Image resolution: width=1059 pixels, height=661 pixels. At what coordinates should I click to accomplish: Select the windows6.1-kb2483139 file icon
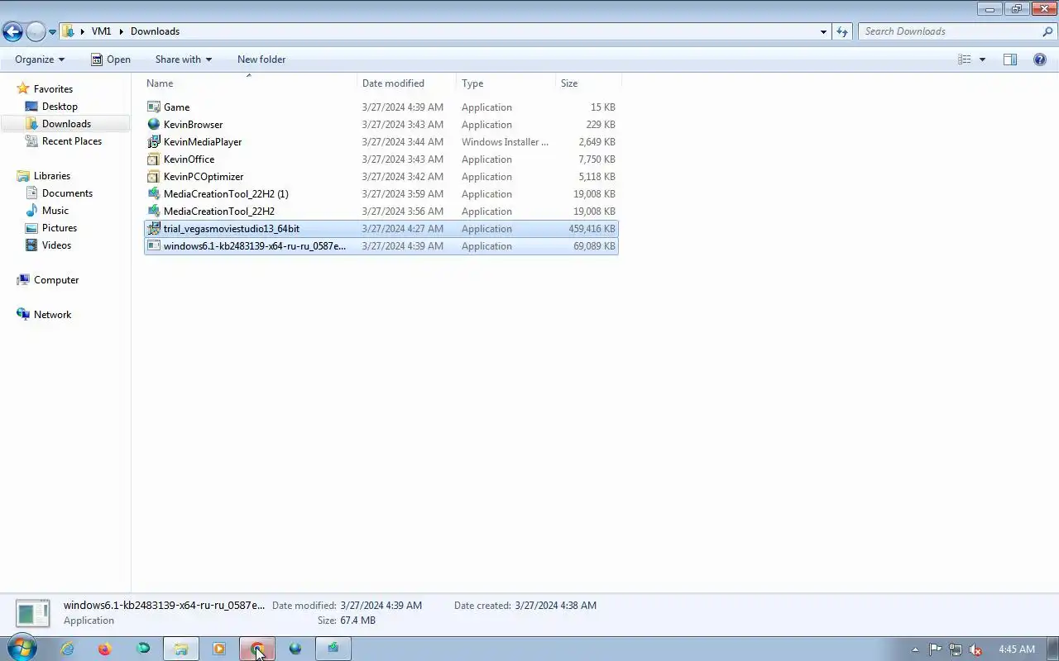[153, 246]
